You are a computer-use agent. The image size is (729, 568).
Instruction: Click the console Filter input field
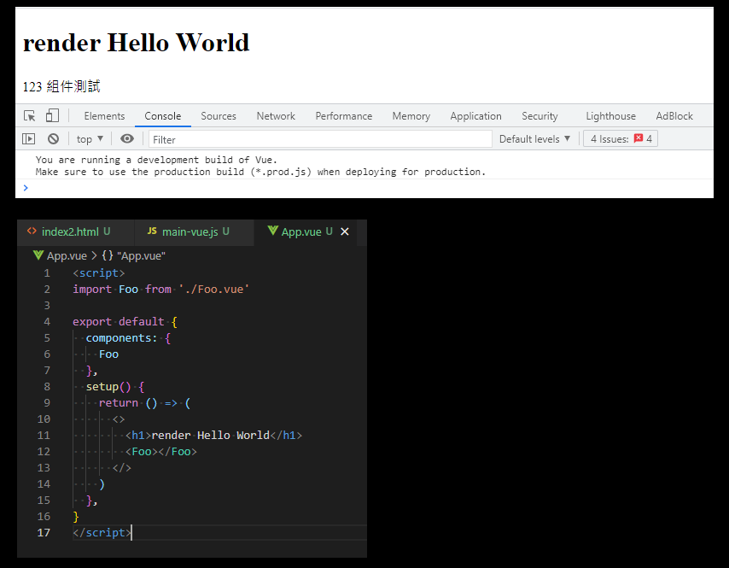coord(320,139)
